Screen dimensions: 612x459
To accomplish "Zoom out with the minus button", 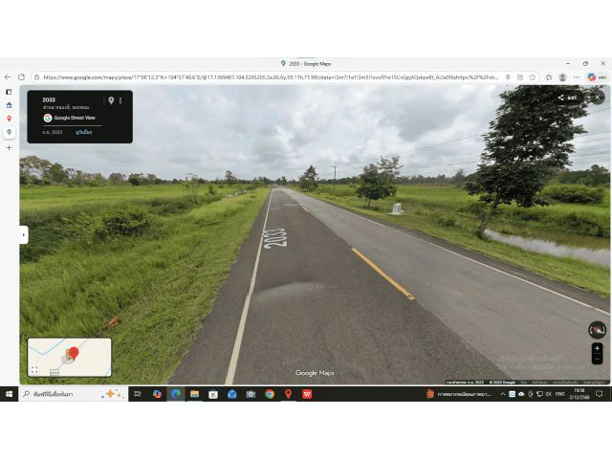I will point(597,360).
